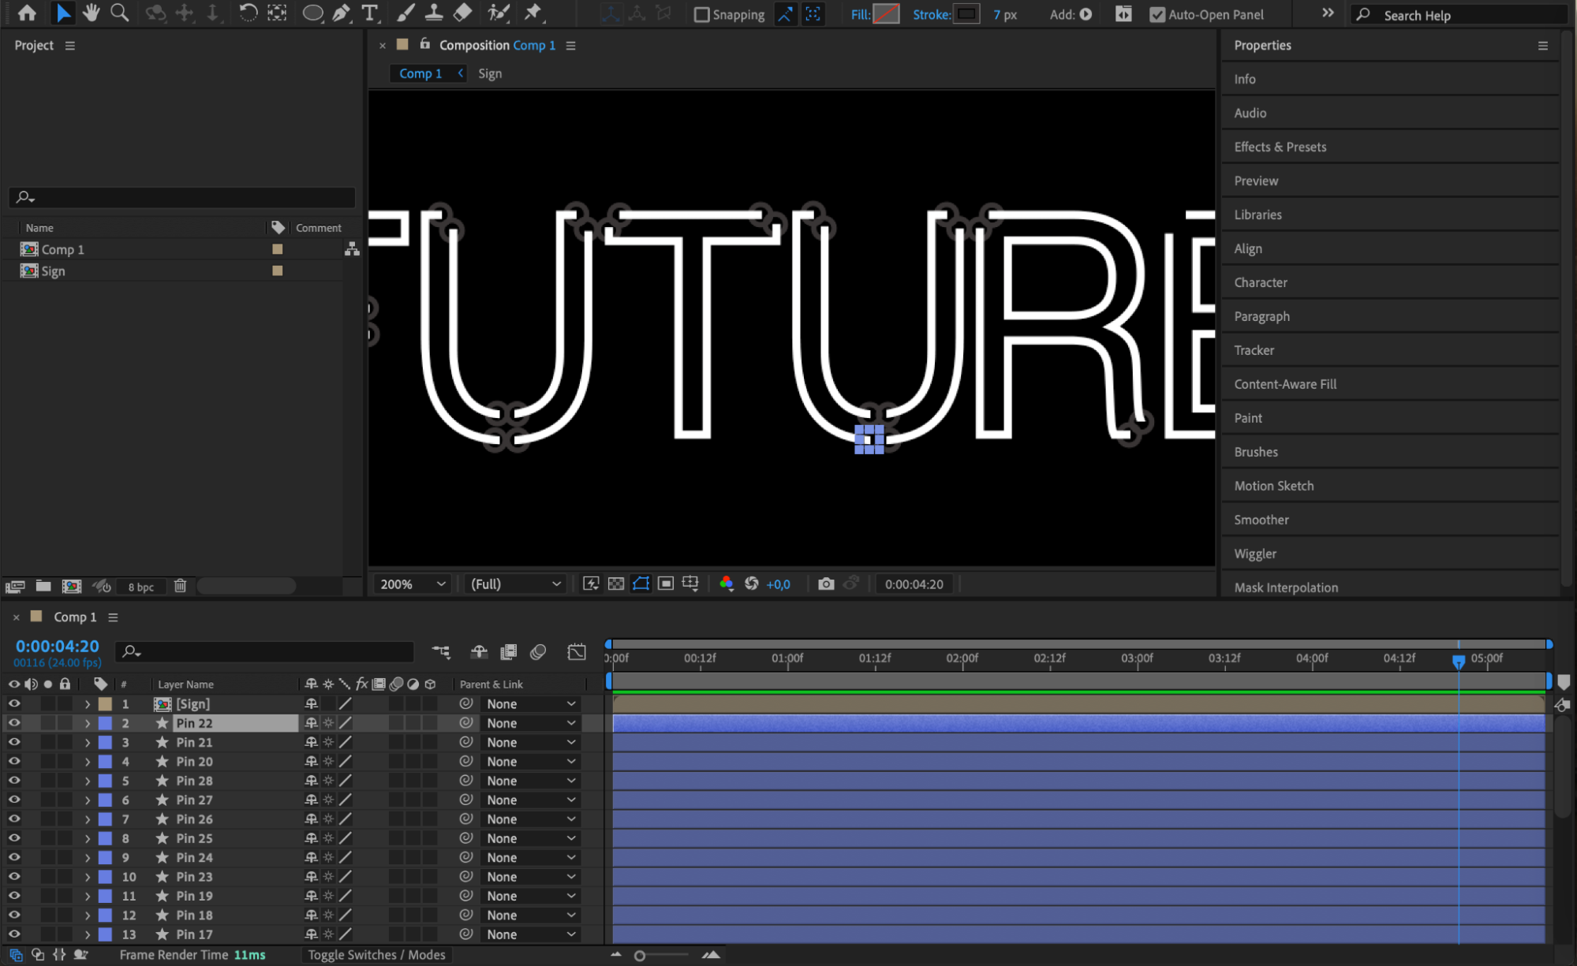Switch to the Sign breadcrumb tab
Image resolution: width=1577 pixels, height=966 pixels.
pos(490,73)
